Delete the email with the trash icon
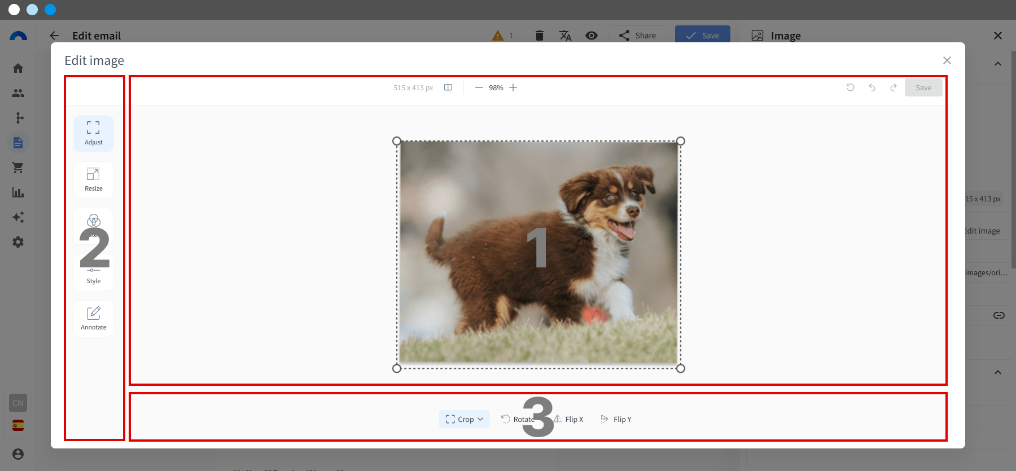 pos(540,36)
